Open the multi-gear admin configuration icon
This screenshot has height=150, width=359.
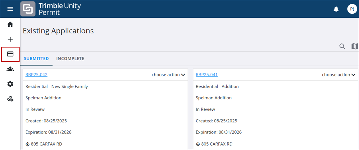[10, 99]
